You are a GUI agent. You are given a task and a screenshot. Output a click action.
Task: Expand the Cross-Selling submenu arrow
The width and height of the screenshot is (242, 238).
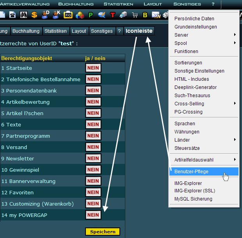(x=235, y=103)
